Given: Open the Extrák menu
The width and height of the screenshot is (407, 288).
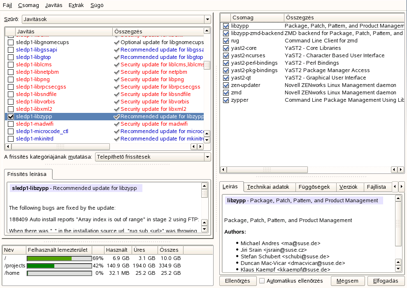Looking at the screenshot, I should tap(77, 5).
